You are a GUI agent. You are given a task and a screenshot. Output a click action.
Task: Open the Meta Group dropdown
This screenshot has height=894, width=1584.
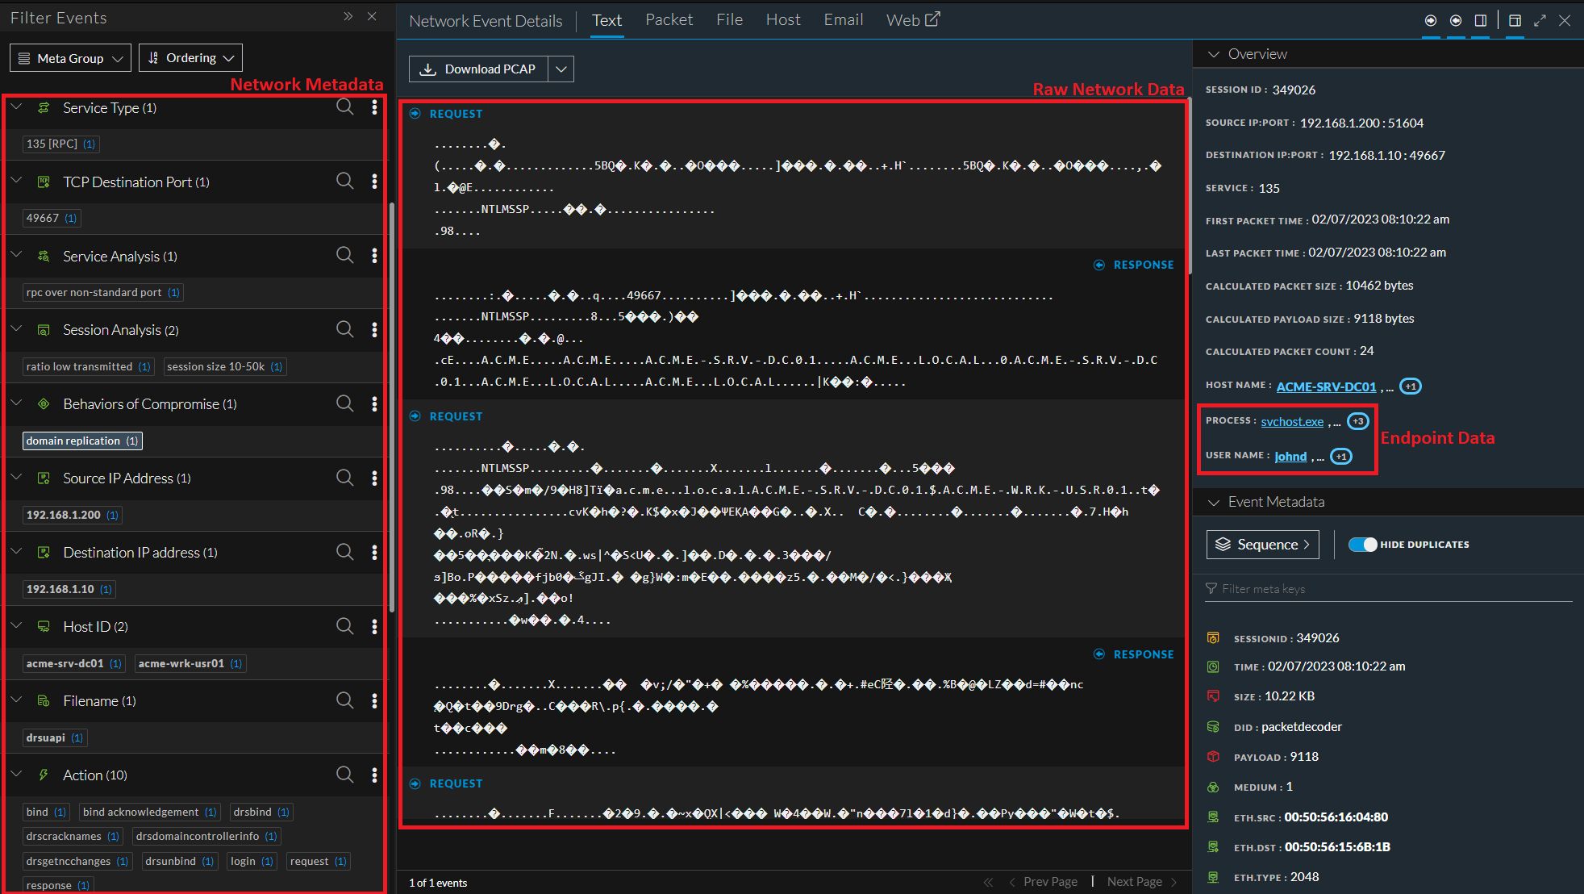70,58
